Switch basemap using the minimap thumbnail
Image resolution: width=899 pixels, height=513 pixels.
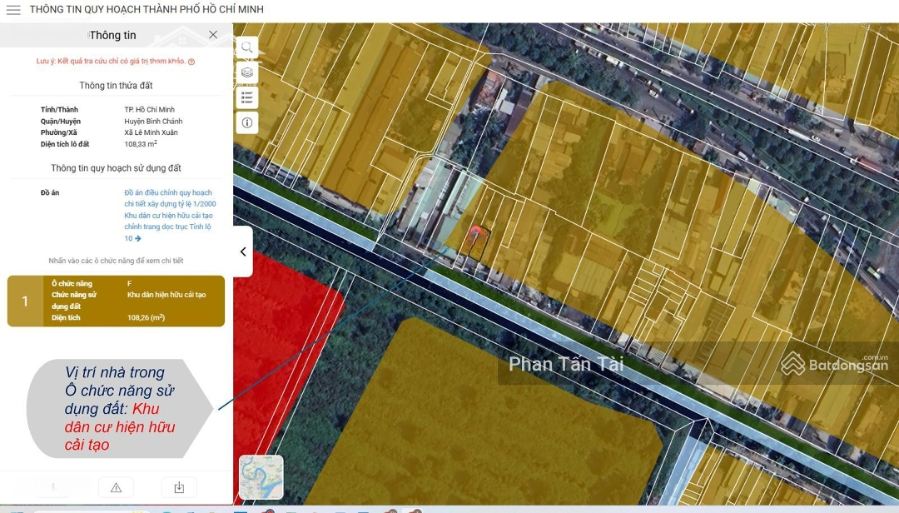click(x=261, y=477)
